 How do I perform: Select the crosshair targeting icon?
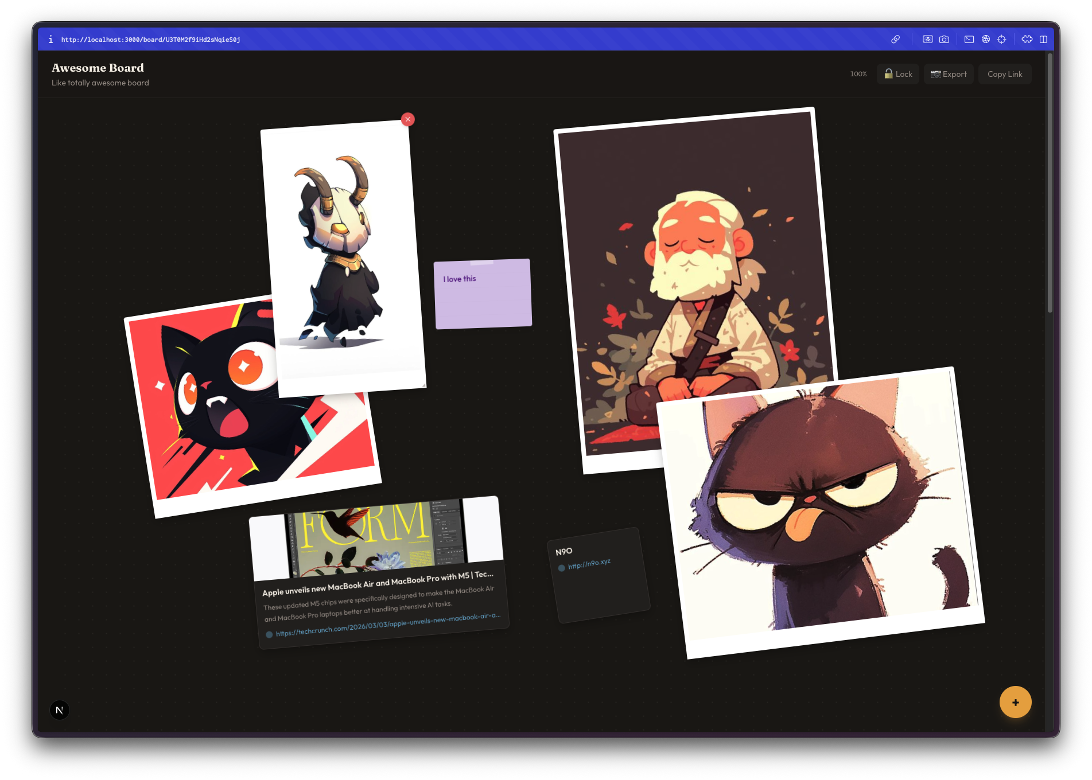pos(1002,39)
